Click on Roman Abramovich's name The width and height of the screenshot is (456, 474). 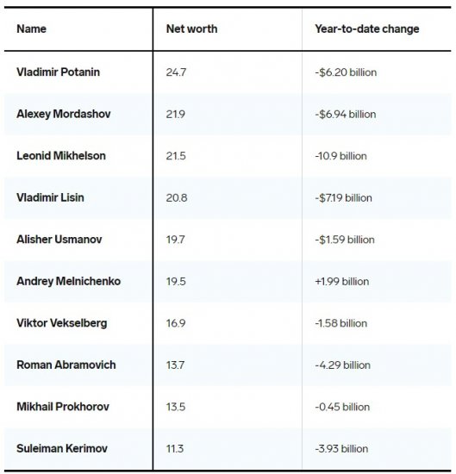tap(66, 365)
